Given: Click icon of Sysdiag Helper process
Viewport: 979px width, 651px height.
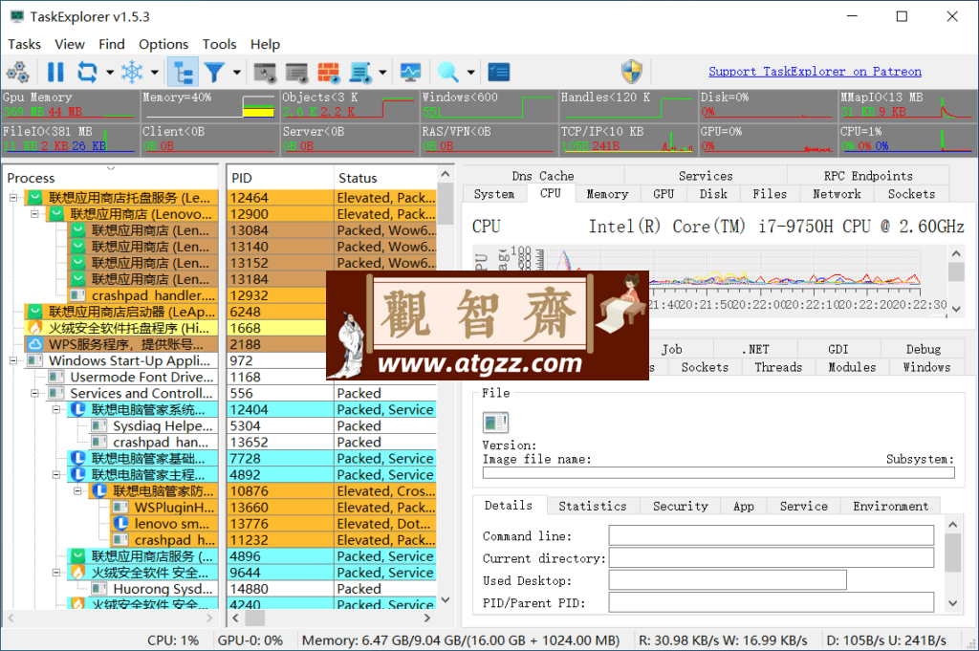Looking at the screenshot, I should tap(98, 426).
